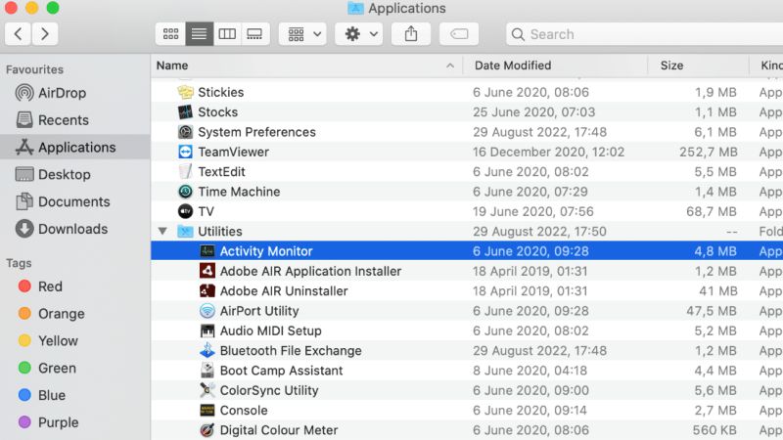783x440 pixels.
Task: Click AirPort Utility's size '47,5 MB'
Action: (712, 311)
